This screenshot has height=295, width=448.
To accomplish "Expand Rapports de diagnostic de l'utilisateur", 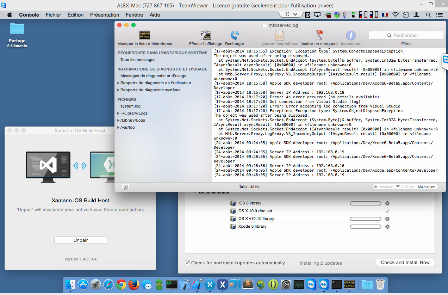I will (118, 83).
